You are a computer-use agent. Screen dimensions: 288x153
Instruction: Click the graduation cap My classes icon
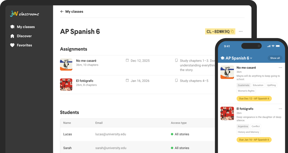12,27
